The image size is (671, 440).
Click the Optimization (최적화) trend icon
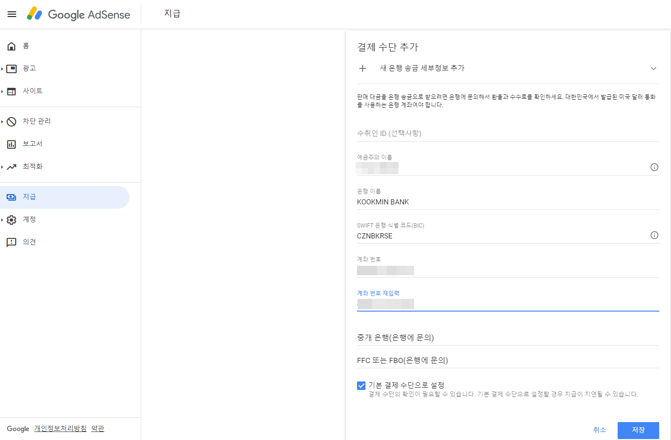[x=12, y=167]
